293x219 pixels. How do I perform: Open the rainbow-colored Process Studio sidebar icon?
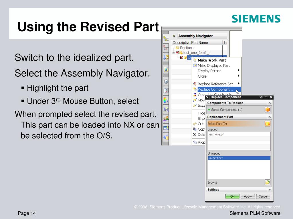(x=166, y=100)
